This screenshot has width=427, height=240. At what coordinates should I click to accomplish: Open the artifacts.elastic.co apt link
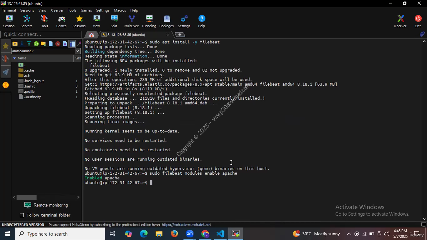pyautogui.click(x=156, y=84)
